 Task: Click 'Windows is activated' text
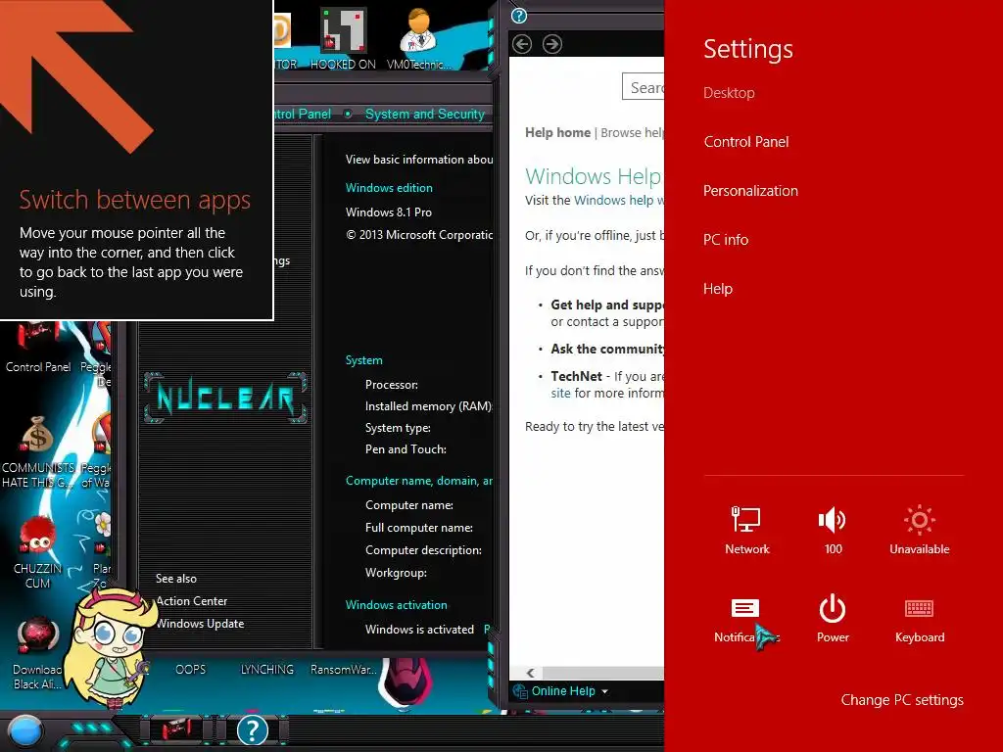[x=419, y=630]
